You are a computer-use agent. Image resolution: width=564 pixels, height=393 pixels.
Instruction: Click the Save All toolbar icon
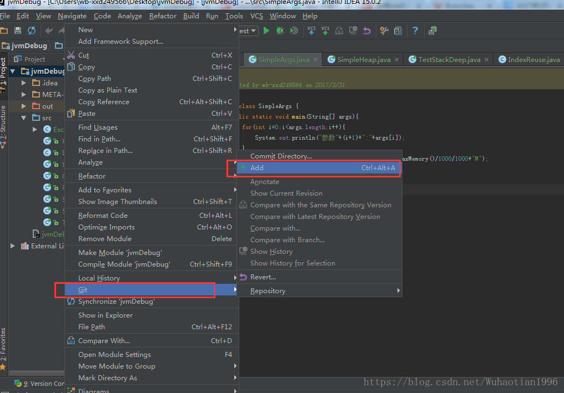(17, 31)
